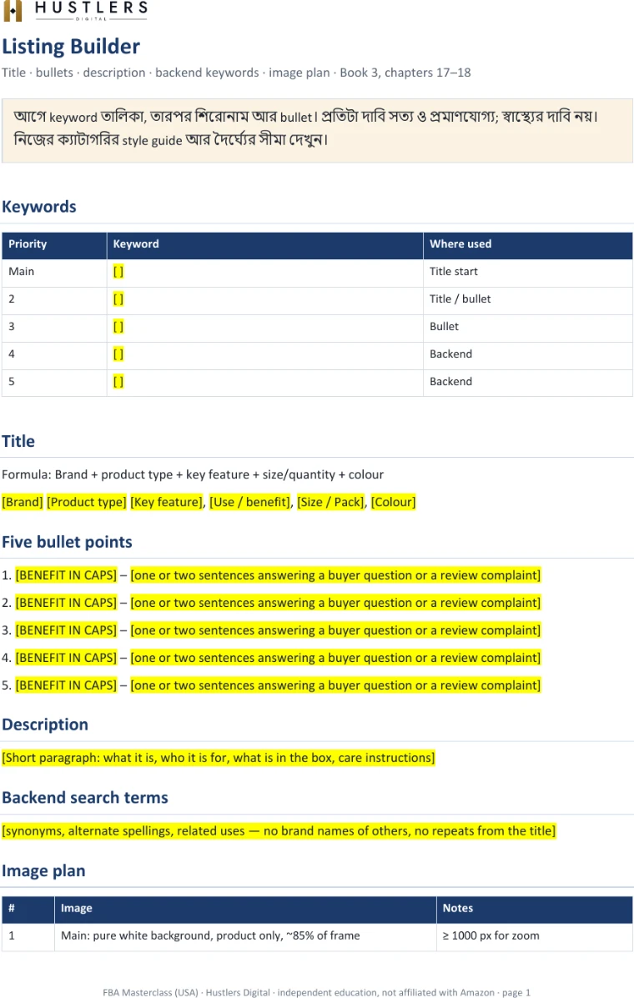
Task: Click the "Image" column header
Action: (246, 909)
